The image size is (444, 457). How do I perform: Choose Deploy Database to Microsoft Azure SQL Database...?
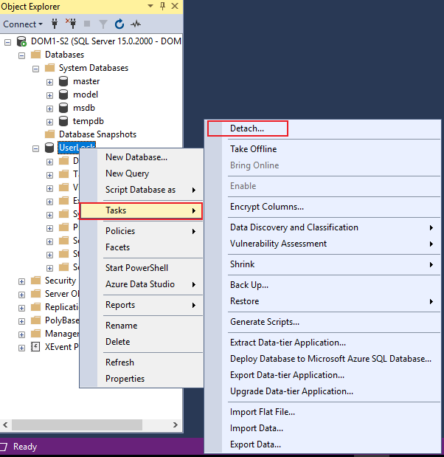pos(322,359)
